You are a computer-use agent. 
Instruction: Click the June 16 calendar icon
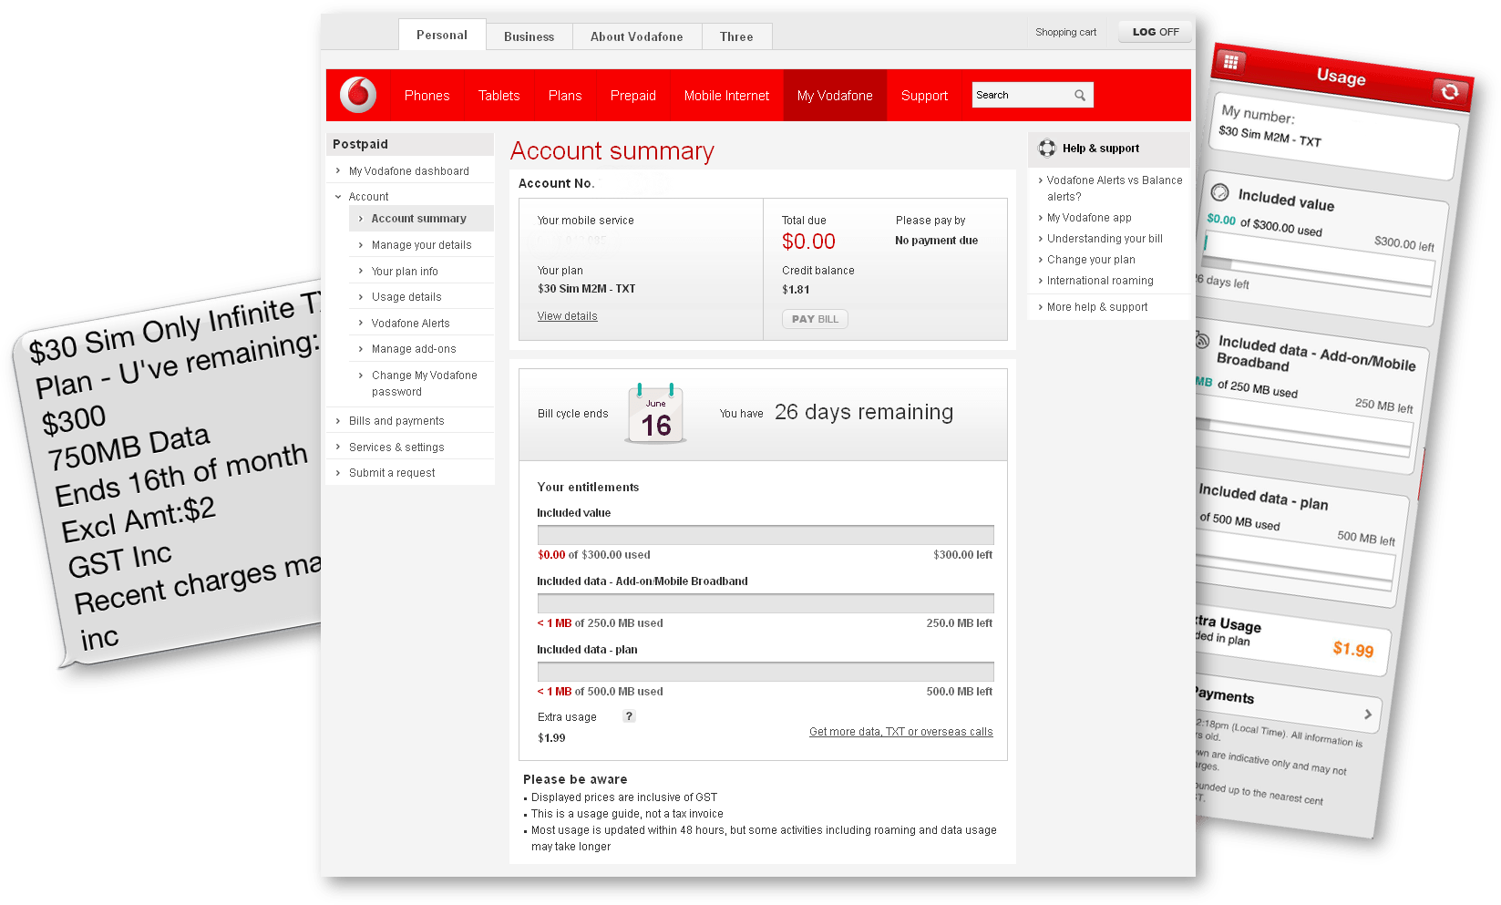coord(655,415)
